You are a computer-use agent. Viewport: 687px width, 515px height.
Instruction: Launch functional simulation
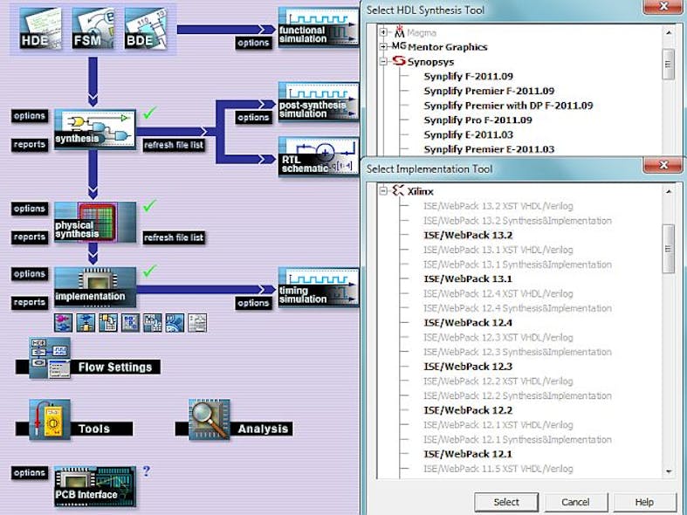(319, 27)
